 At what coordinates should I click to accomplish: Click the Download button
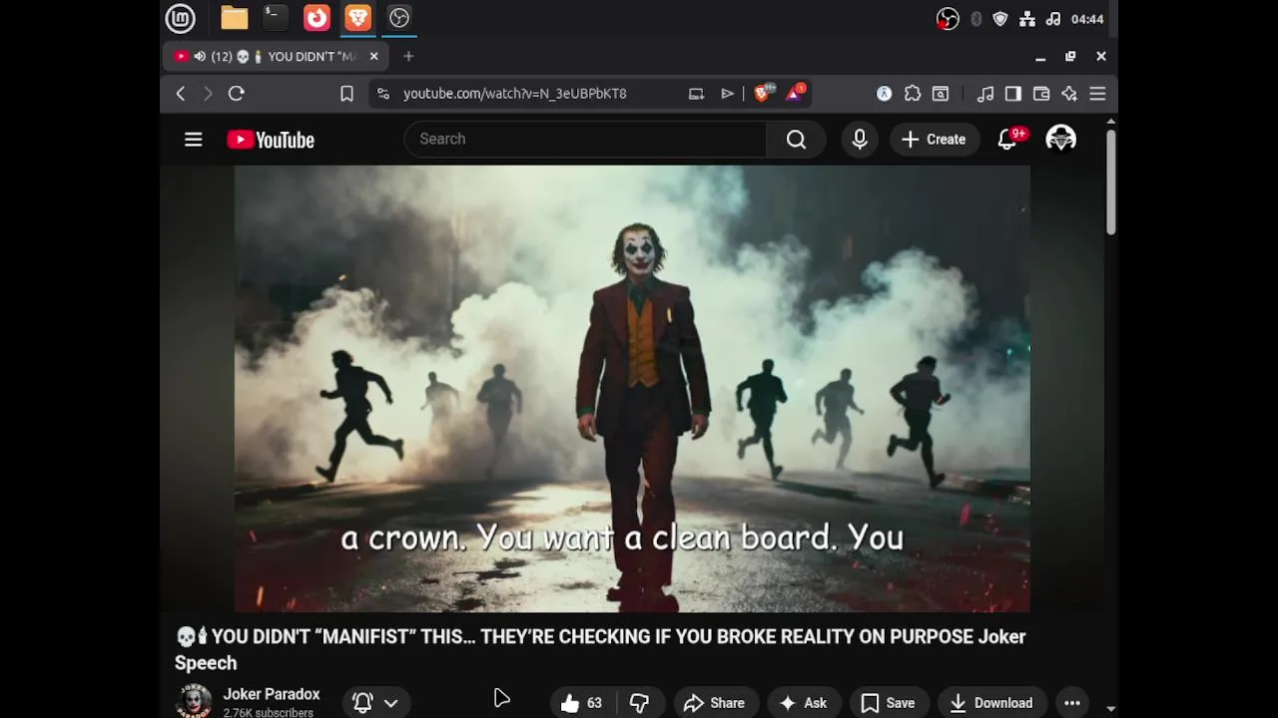(990, 703)
